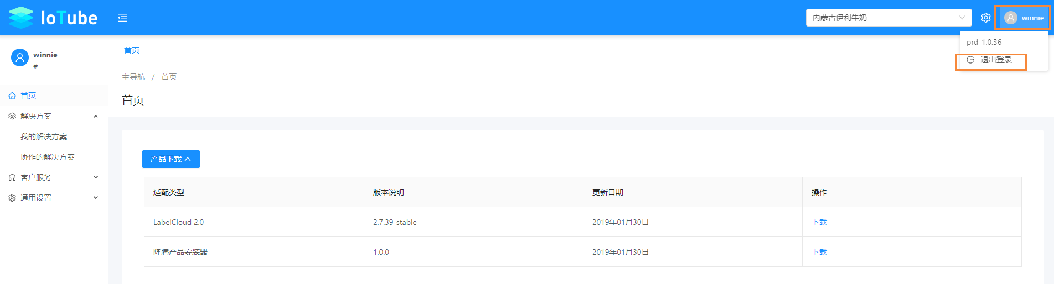The width and height of the screenshot is (1054, 284).
Task: Collapse the sidebar with the menu-fold icon
Action: pos(122,18)
